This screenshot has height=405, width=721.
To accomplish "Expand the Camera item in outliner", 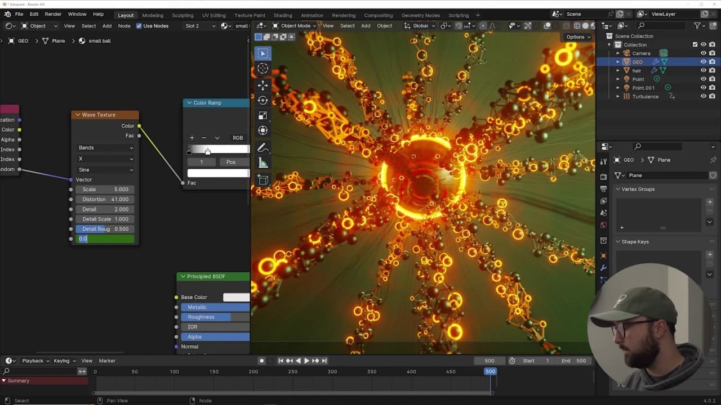I will (x=618, y=53).
